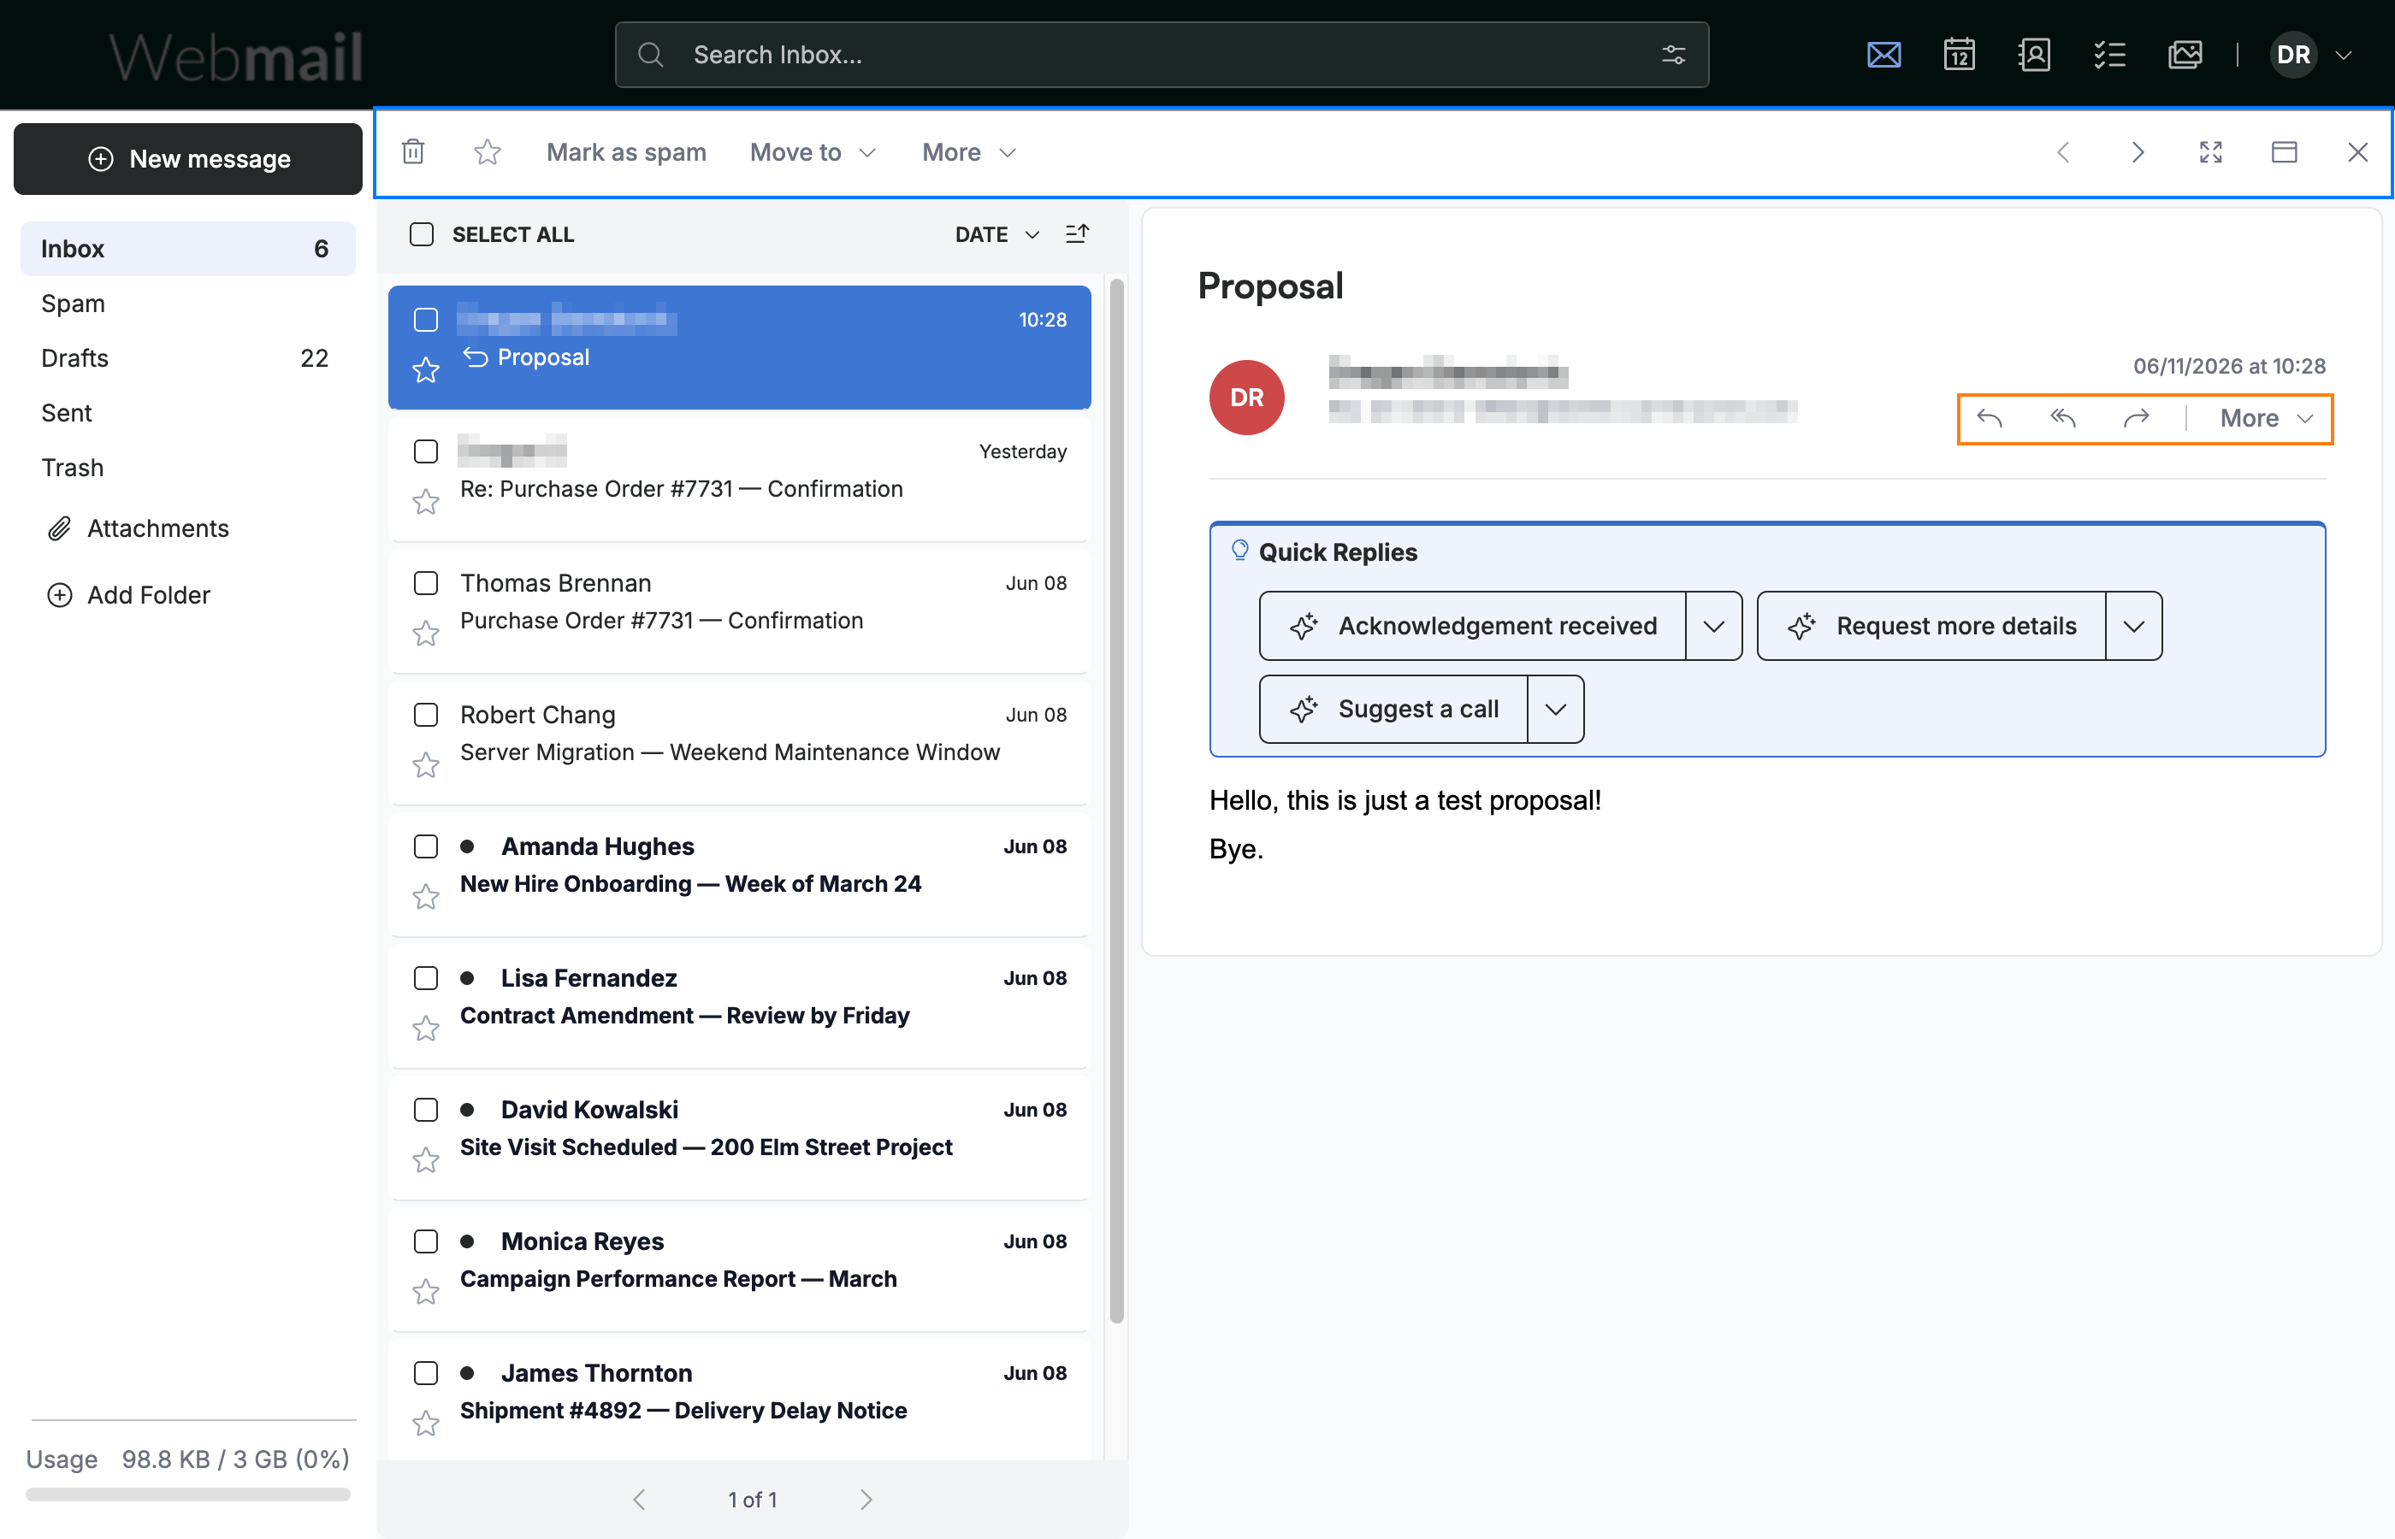The width and height of the screenshot is (2395, 1539).
Task: Open the Move to dropdown
Action: point(813,152)
